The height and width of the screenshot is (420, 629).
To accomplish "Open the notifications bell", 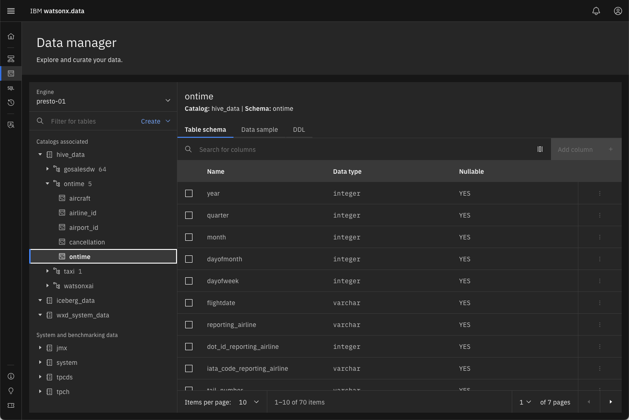I will tap(596, 11).
